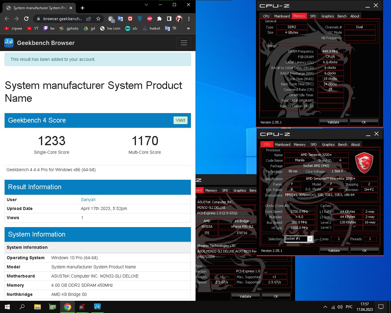Click Validate in the mainboard CPU-Z window
This screenshot has height=313, width=391.
coord(245,296)
